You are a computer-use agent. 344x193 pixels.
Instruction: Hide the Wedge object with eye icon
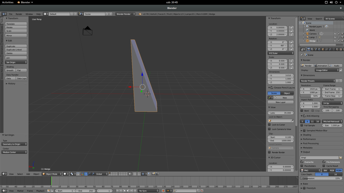[335, 41]
